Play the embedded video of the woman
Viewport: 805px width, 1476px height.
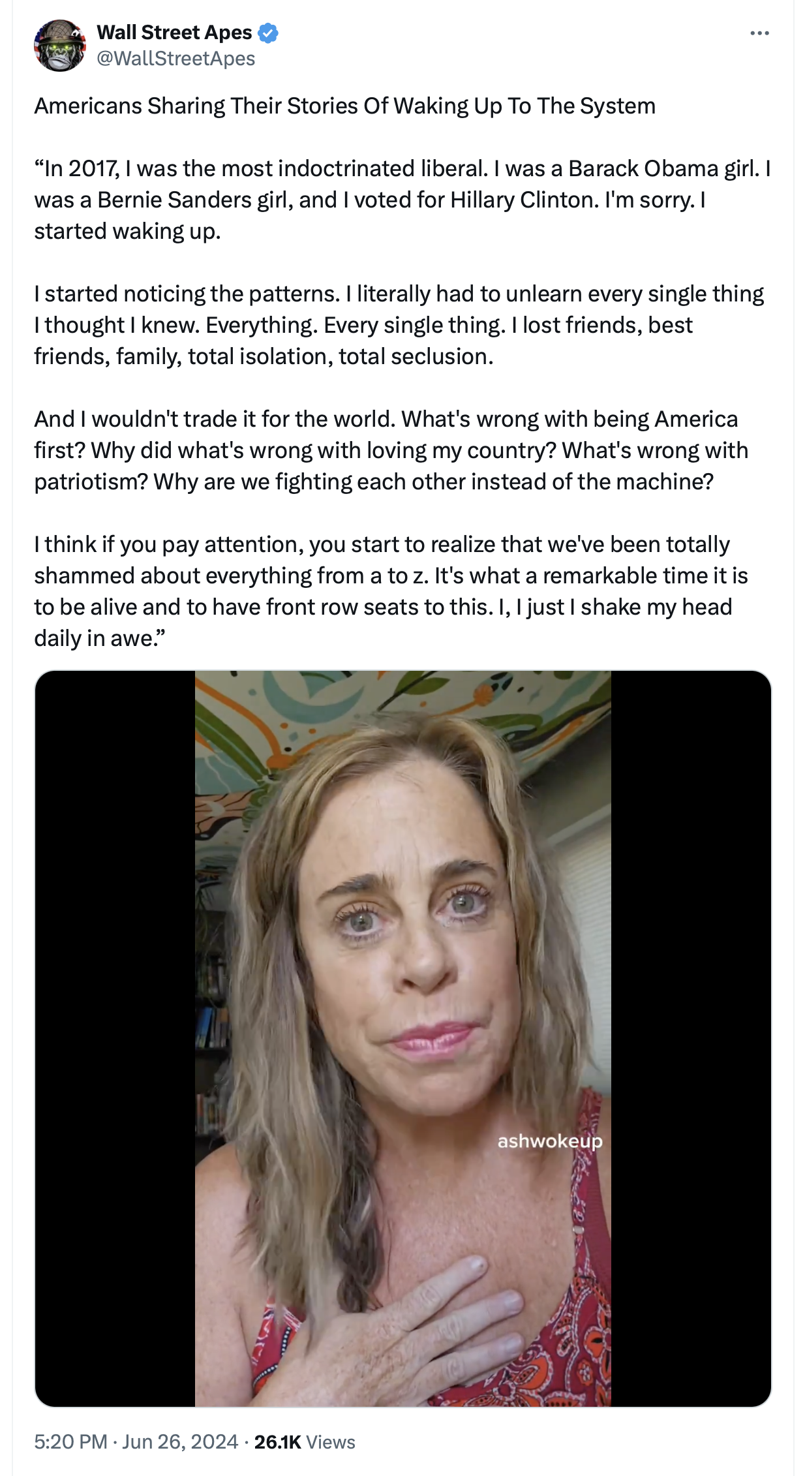pyautogui.click(x=403, y=1038)
